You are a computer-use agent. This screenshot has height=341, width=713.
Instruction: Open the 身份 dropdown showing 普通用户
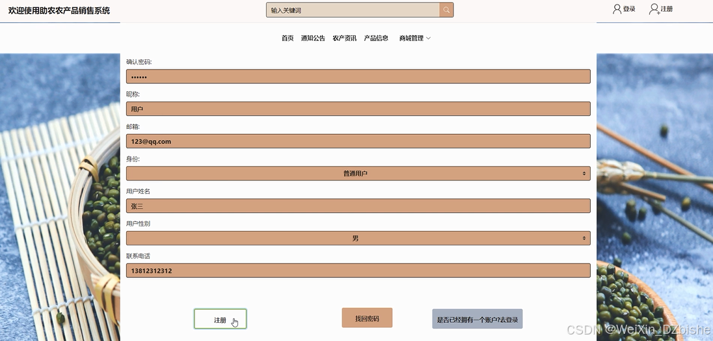tap(358, 173)
